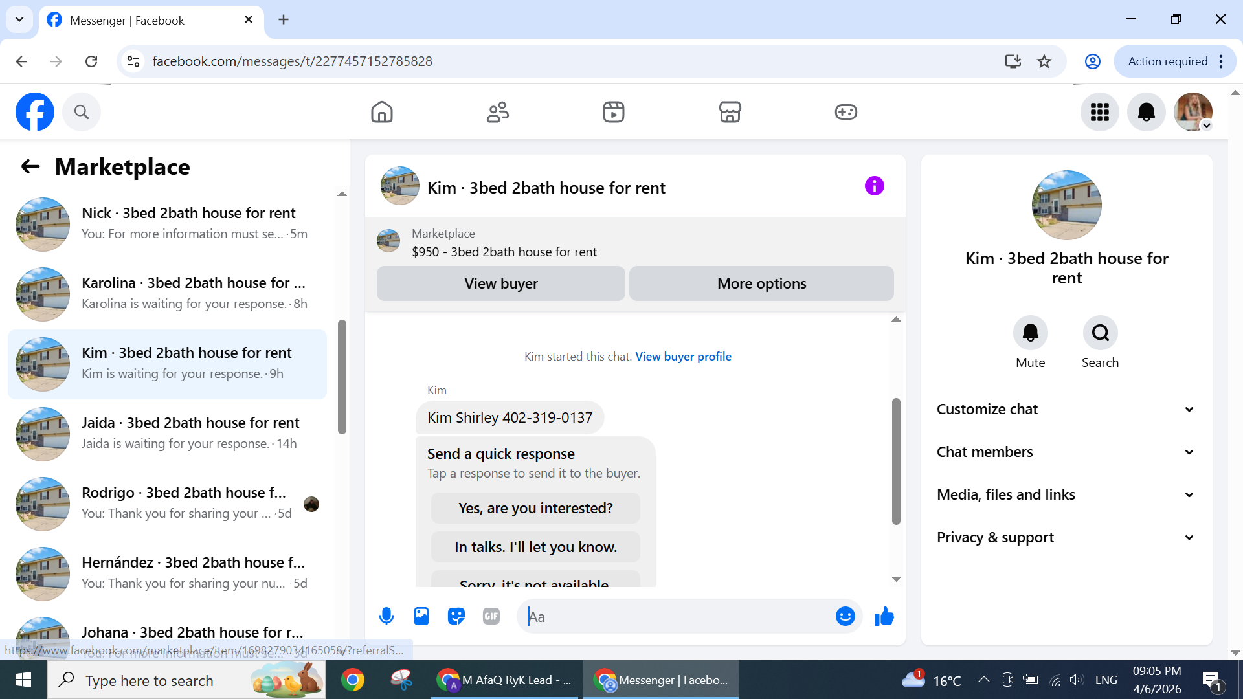Open the Gaming controller icon
The image size is (1243, 699).
tap(845, 112)
